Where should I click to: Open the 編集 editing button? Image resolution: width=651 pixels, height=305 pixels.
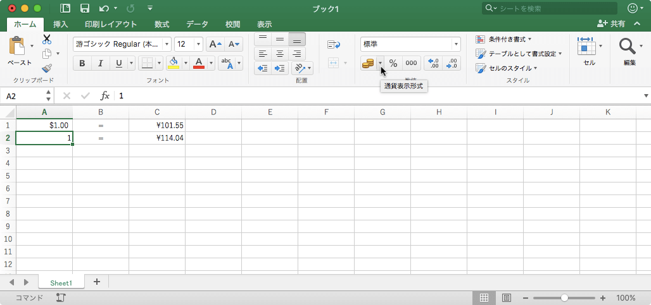pyautogui.click(x=630, y=51)
